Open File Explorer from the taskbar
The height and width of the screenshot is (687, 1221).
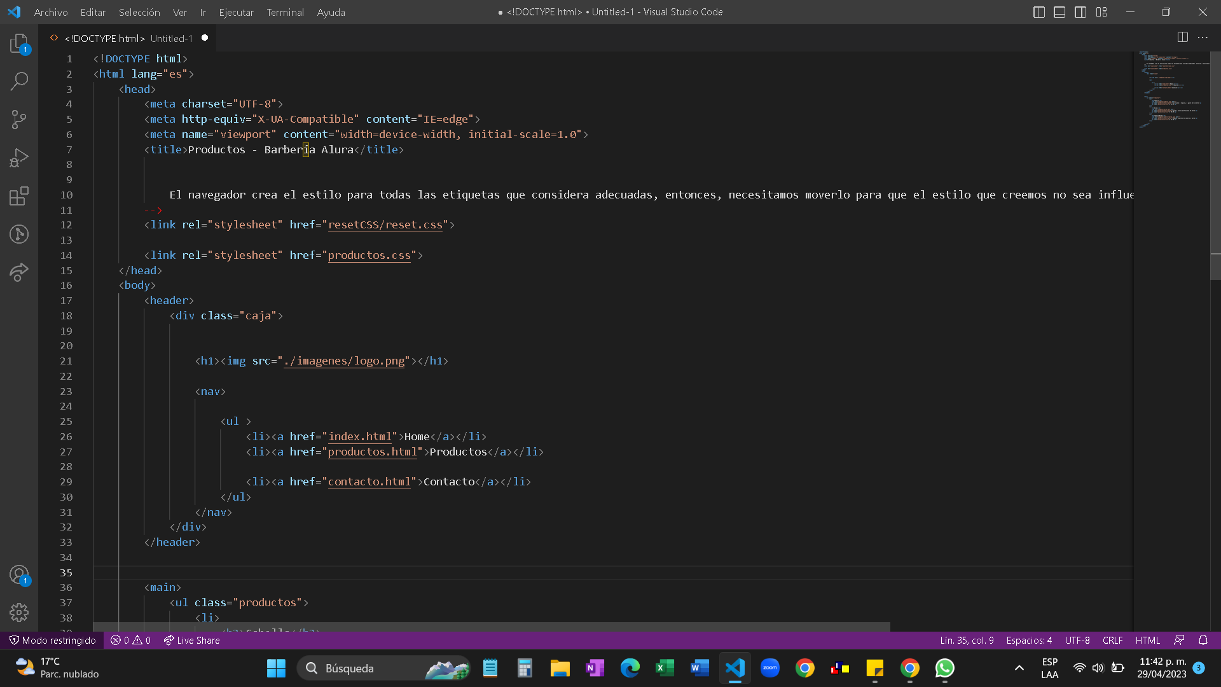[x=560, y=668]
